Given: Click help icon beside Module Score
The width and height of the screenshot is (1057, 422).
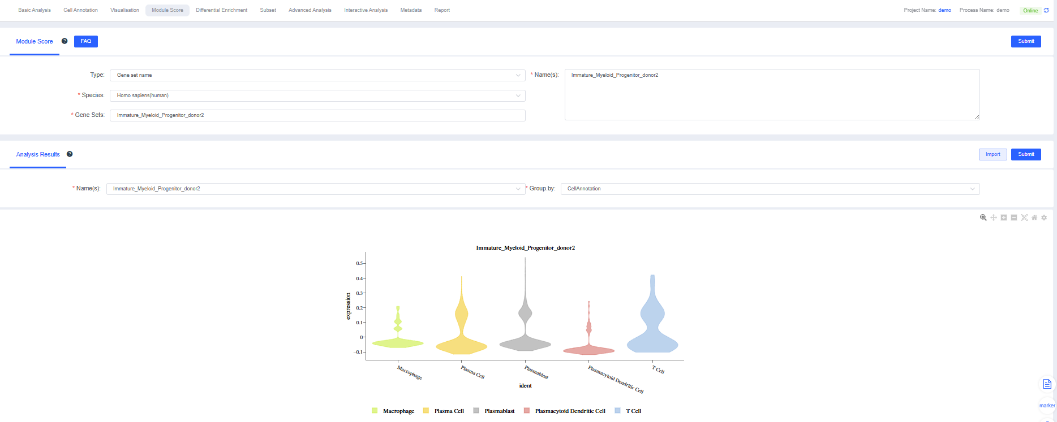Looking at the screenshot, I should (x=65, y=41).
